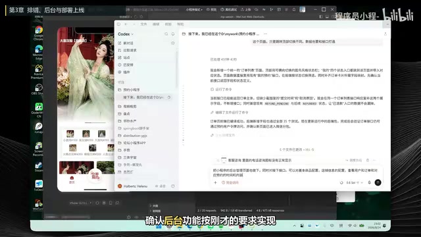
Task: Show hidden tray icons chevron
Action: [x=294, y=226]
